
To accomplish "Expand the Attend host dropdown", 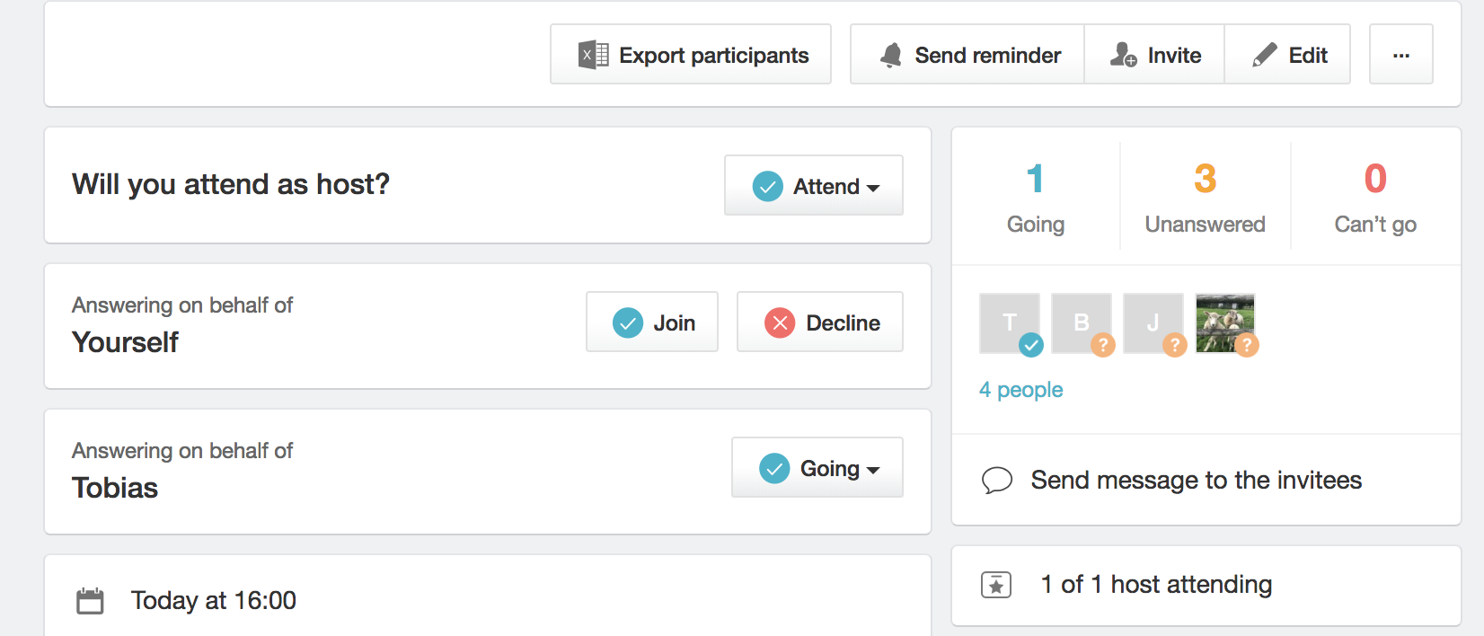I will coord(814,186).
